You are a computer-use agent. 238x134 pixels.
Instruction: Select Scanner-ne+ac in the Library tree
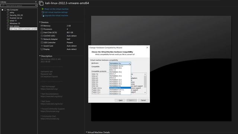coord(16,18)
